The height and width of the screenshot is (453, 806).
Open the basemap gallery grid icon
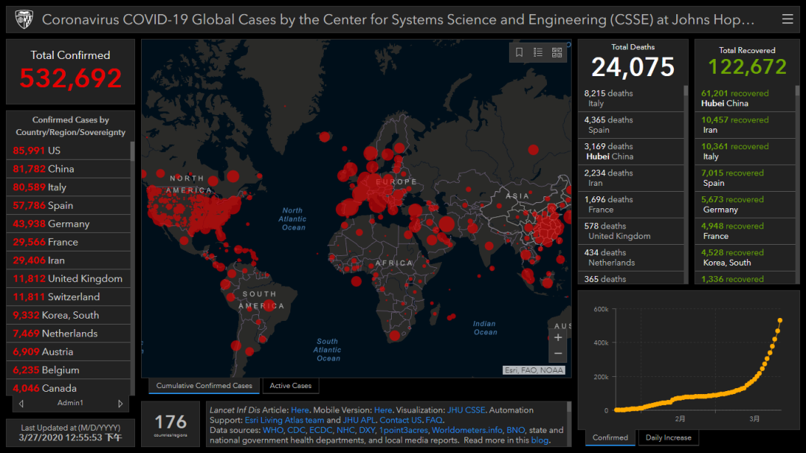click(557, 52)
